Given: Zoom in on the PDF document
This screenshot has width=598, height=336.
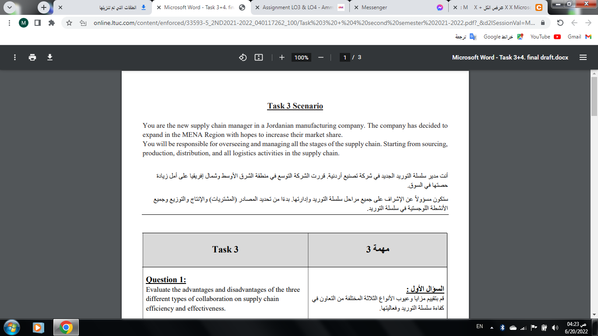Looking at the screenshot, I should pyautogui.click(x=282, y=57).
